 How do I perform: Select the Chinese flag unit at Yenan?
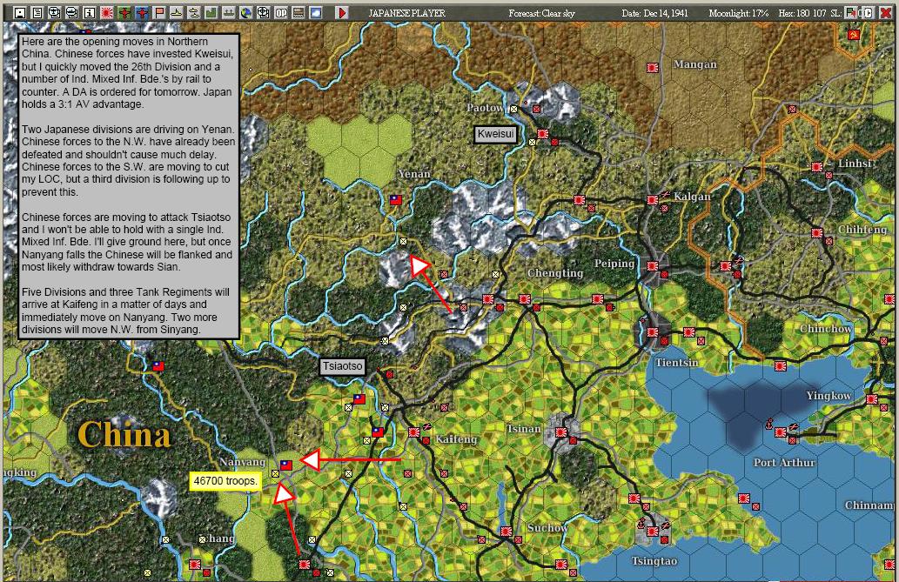[x=396, y=200]
